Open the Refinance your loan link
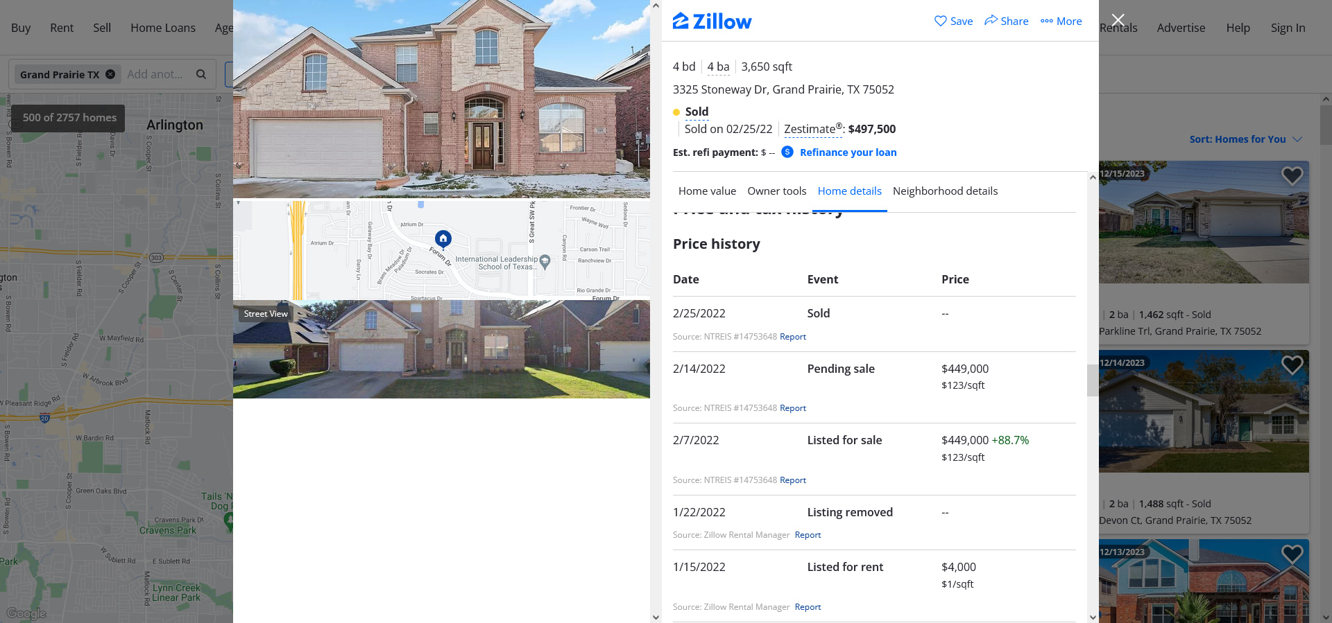The height and width of the screenshot is (623, 1332). click(848, 152)
